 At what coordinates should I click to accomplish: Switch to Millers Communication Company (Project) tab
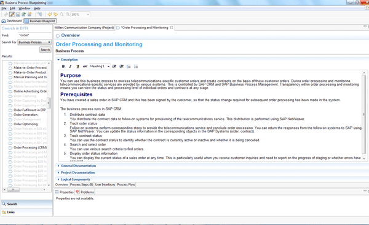coord(84,28)
